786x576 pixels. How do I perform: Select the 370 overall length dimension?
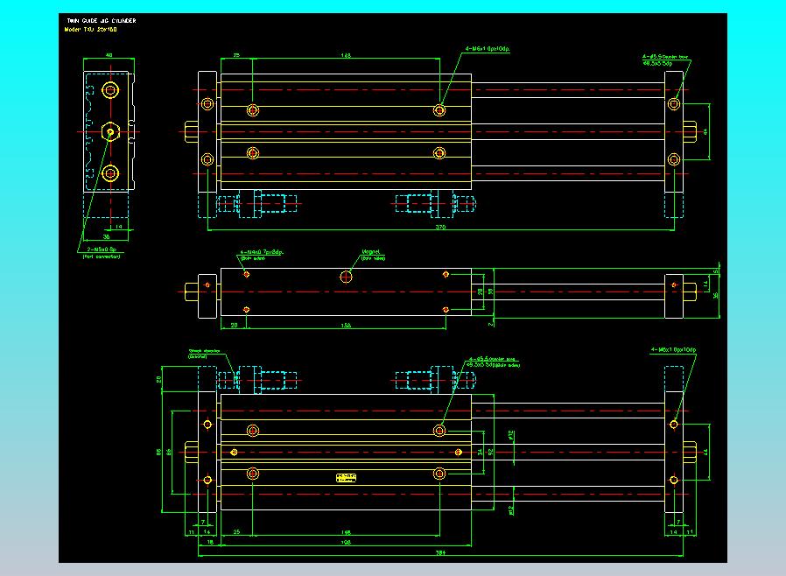440,228
